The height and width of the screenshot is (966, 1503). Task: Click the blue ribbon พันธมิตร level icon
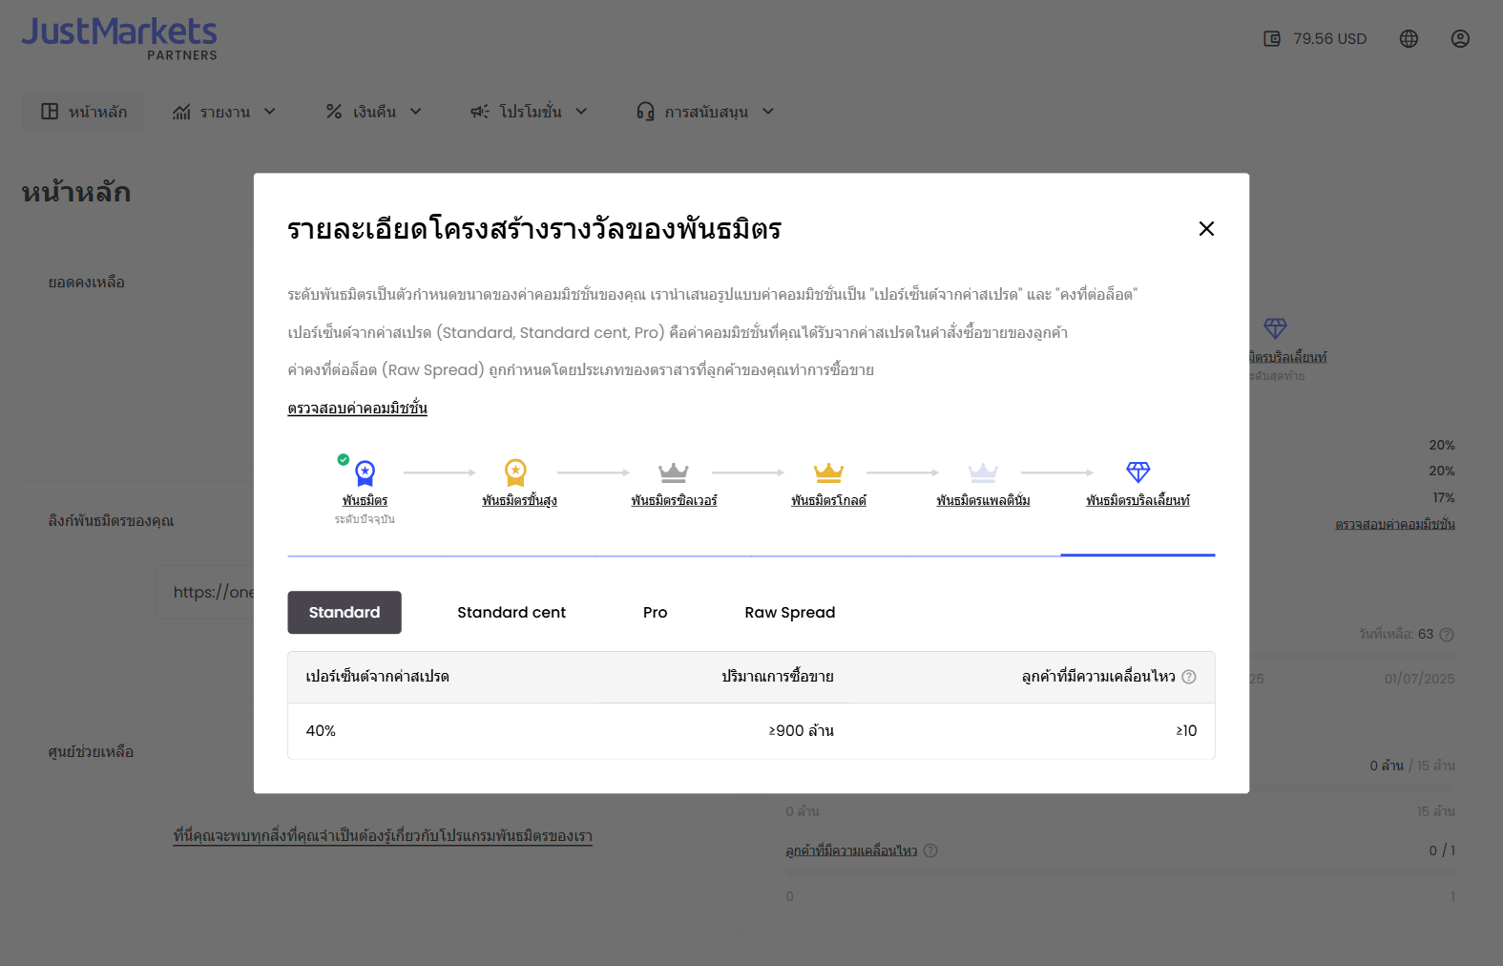coord(365,472)
